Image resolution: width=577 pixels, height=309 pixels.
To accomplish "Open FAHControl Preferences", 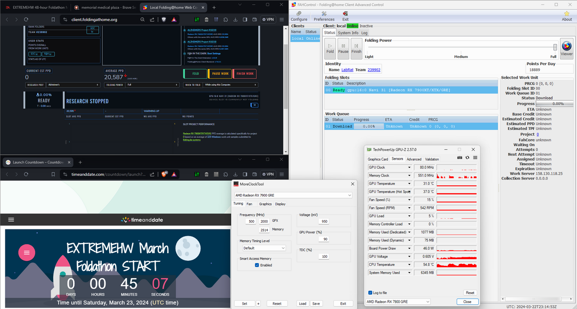I will click(324, 16).
